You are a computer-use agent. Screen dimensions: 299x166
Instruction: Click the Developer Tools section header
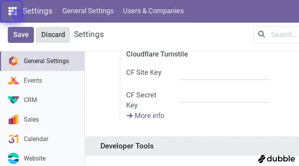127,146
